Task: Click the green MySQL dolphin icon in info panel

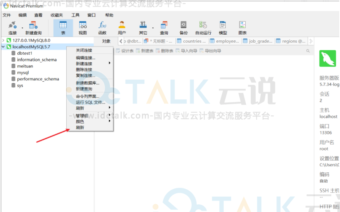Action: pos(328,58)
